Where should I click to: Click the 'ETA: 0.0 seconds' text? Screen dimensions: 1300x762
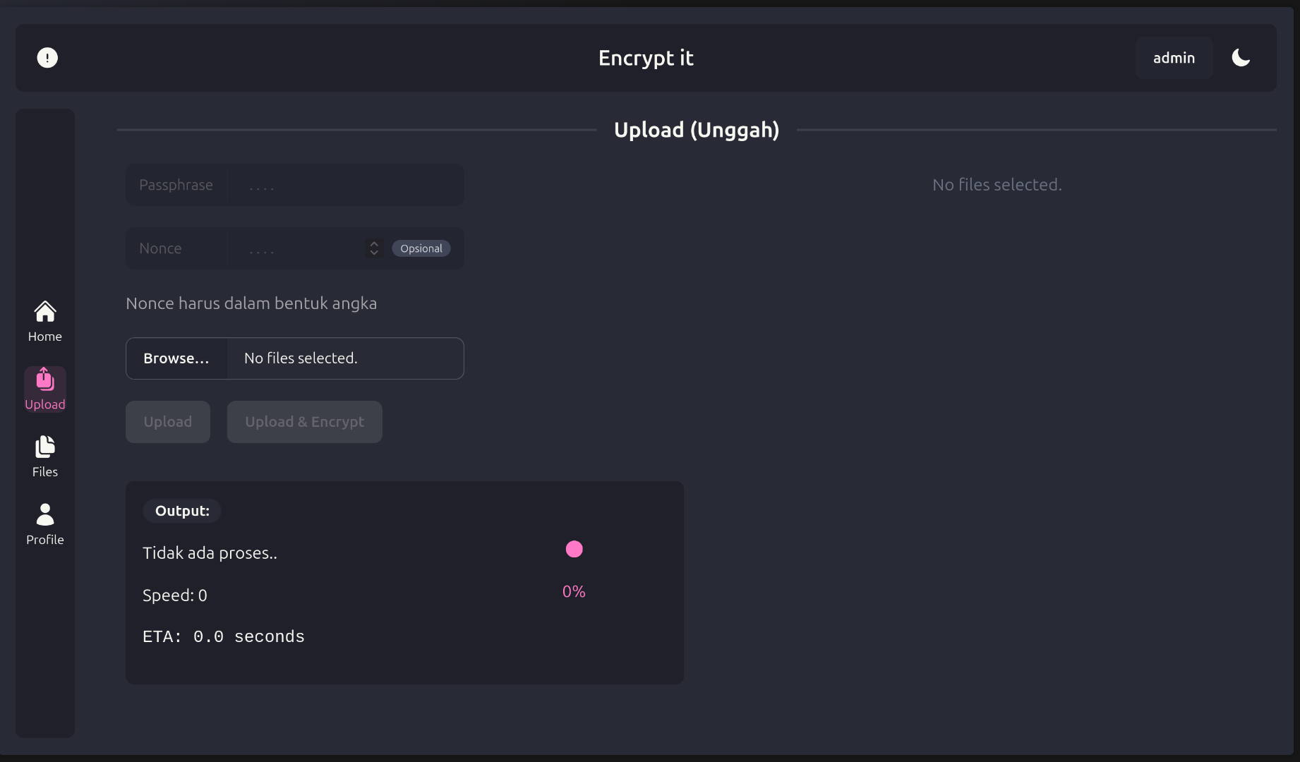pyautogui.click(x=224, y=637)
